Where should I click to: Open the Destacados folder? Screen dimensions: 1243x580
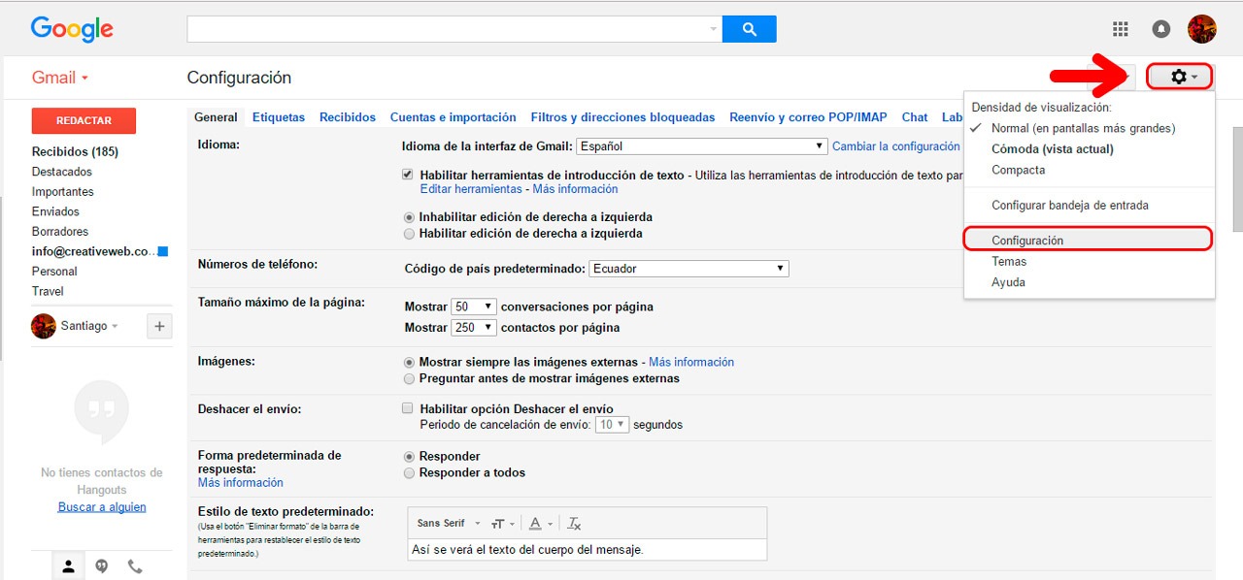point(62,172)
